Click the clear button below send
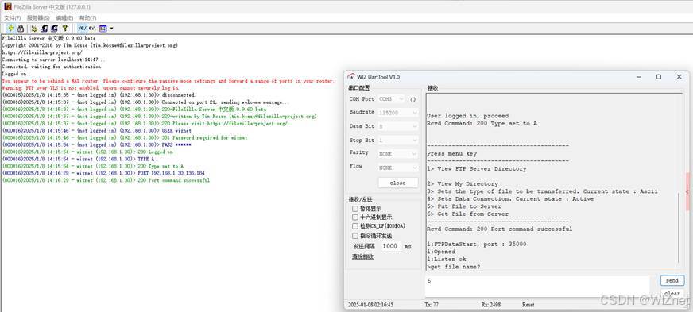The width and height of the screenshot is (693, 312). coord(672,293)
